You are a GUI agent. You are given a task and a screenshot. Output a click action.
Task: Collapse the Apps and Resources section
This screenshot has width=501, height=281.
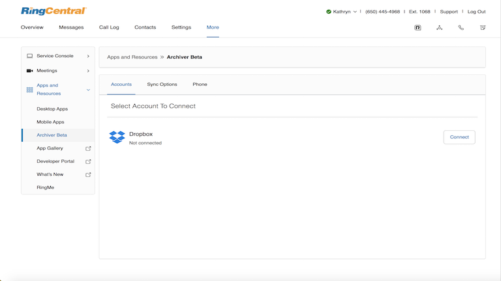88,90
